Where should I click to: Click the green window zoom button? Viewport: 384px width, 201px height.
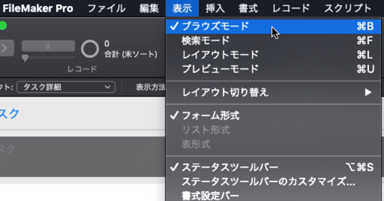tap(3, 26)
